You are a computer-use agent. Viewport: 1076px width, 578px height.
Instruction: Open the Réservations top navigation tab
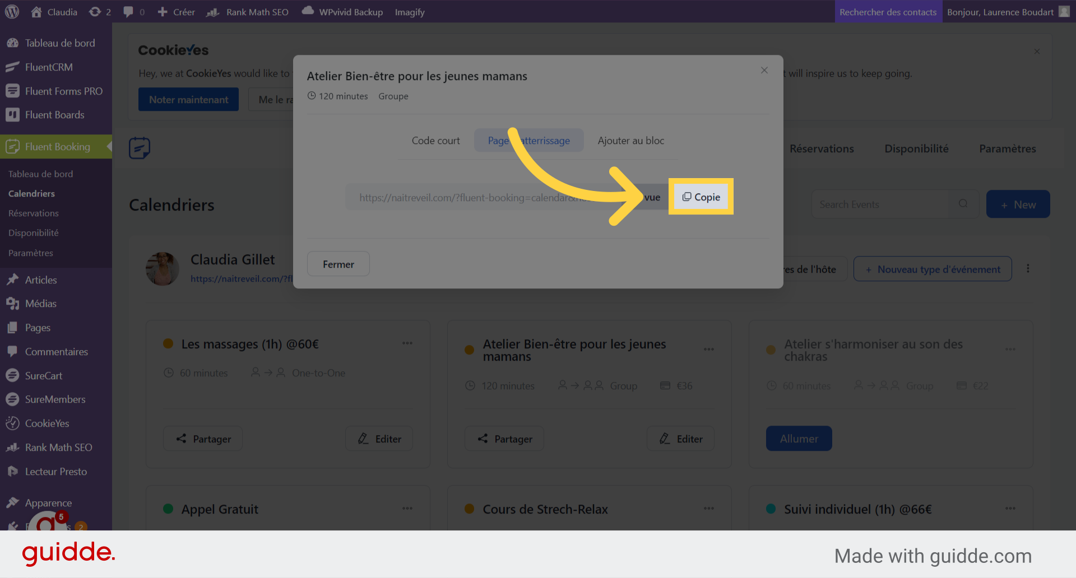click(822, 148)
